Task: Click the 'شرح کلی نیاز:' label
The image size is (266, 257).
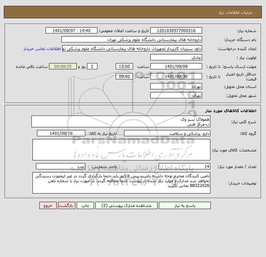Action: tap(244, 122)
